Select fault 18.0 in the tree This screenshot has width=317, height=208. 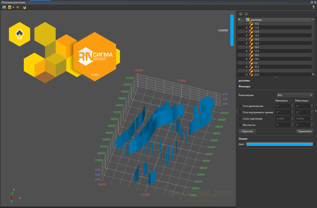[x=256, y=55]
